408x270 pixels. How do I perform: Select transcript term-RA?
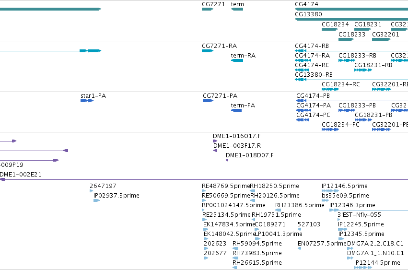(237, 60)
